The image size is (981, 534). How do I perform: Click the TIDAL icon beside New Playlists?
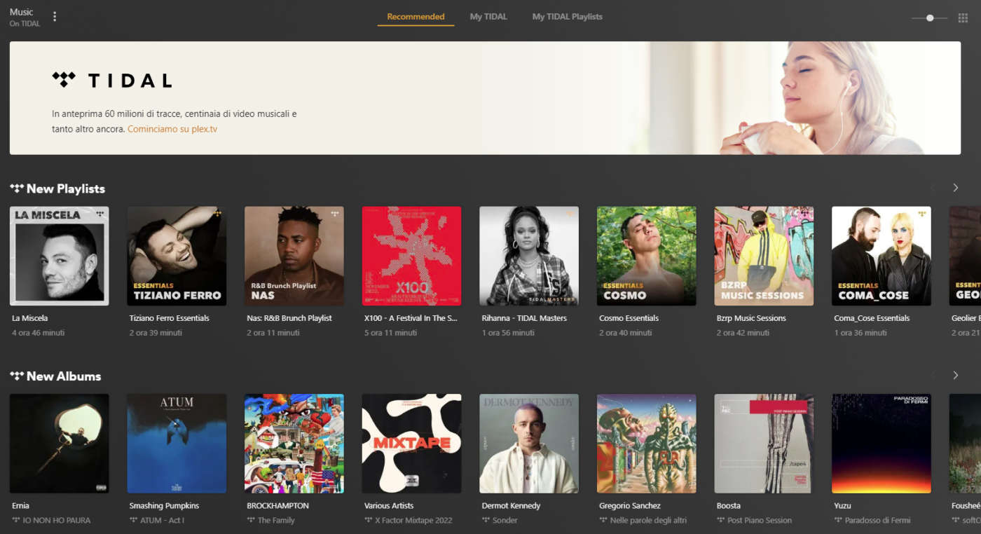pos(17,189)
